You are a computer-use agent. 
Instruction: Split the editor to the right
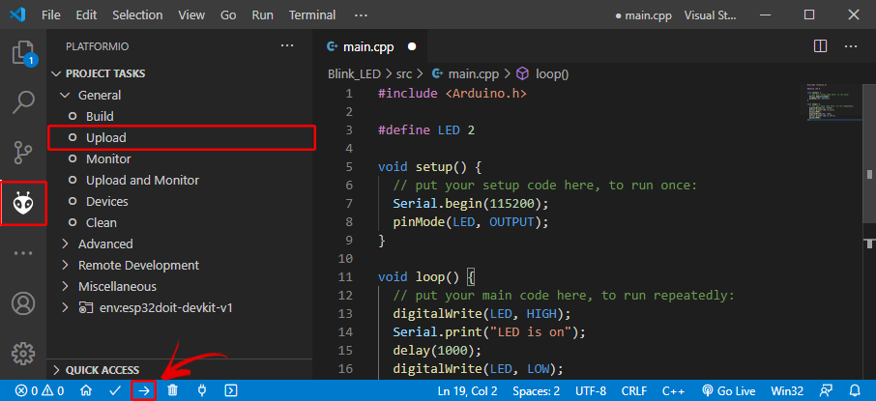(x=820, y=46)
